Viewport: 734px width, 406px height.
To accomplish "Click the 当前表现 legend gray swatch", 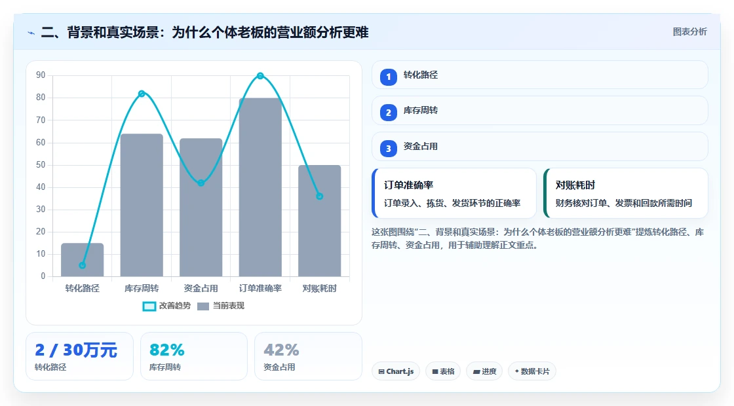I will tap(203, 306).
